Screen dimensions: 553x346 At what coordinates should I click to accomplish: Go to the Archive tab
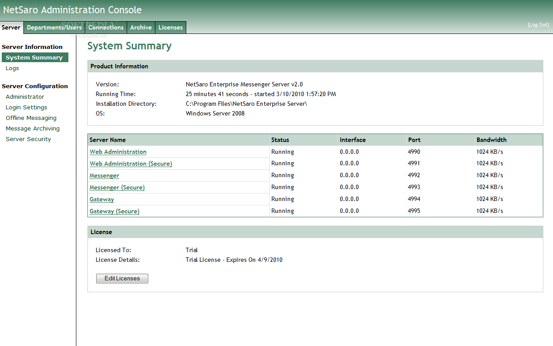(141, 27)
